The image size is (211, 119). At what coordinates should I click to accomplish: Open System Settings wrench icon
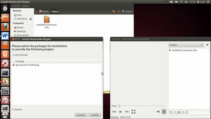(x=5, y=63)
